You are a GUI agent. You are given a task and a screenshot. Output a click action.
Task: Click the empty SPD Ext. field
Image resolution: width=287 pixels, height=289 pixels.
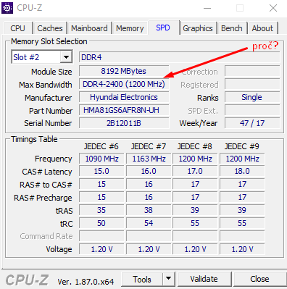252,110
